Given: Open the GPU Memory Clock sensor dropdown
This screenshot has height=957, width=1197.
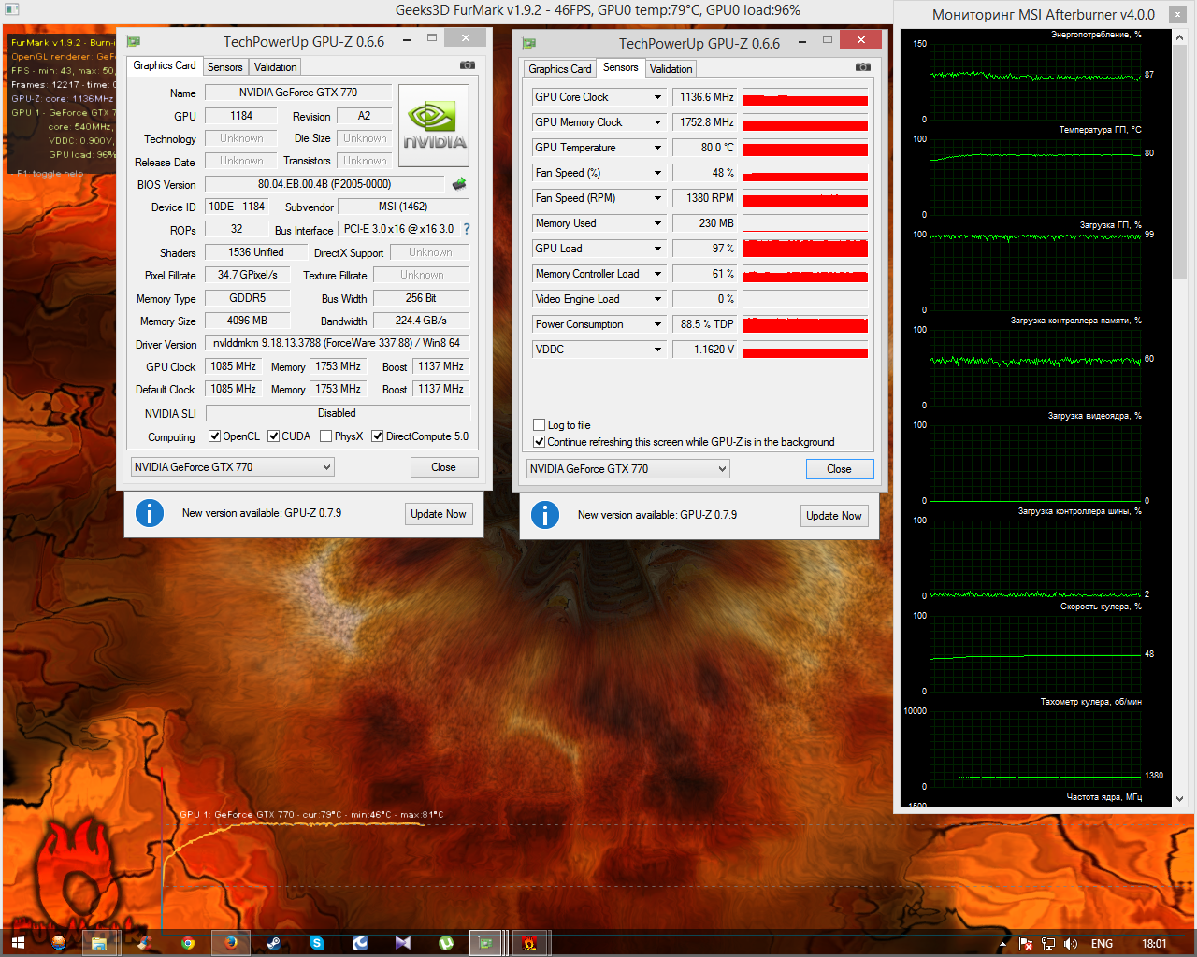Looking at the screenshot, I should (x=657, y=122).
